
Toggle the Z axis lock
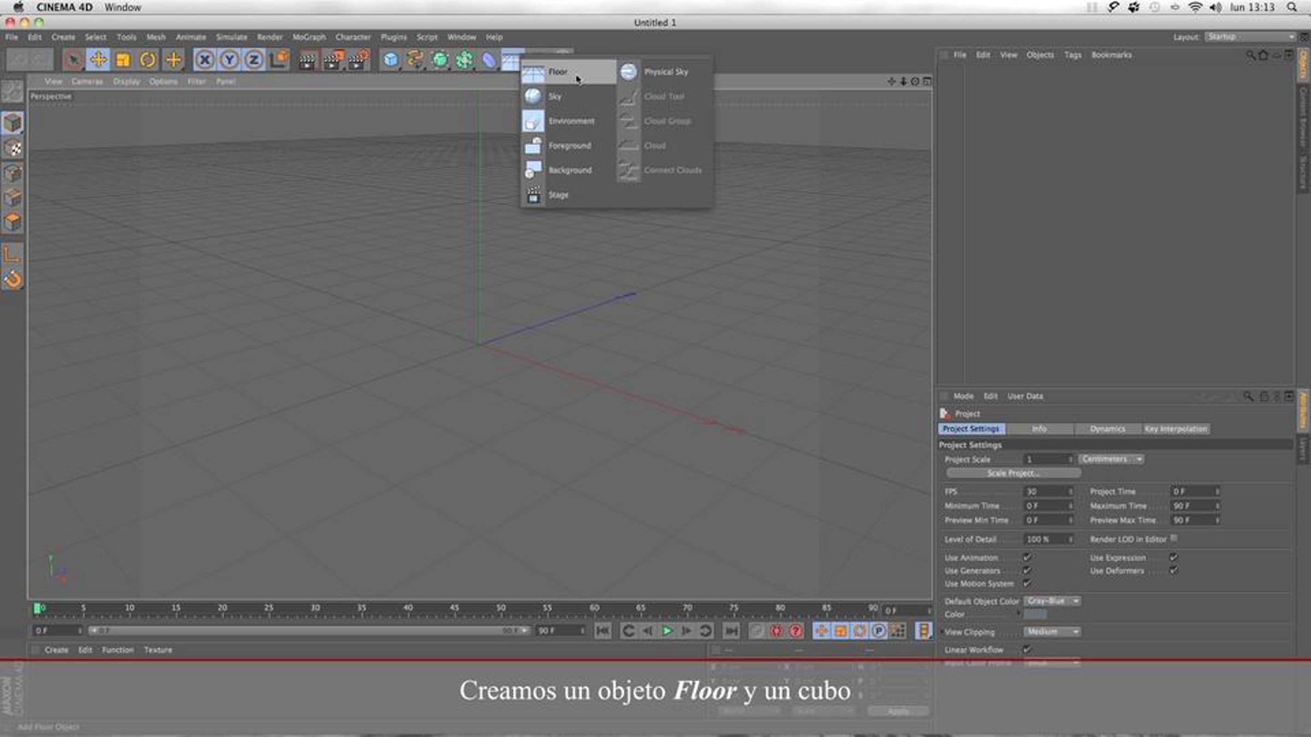click(x=254, y=60)
